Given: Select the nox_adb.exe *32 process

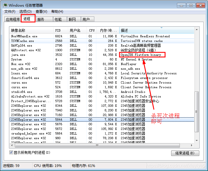Looking at the screenshot, I should click(x=102, y=69).
